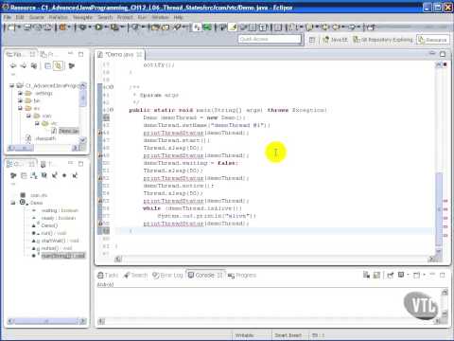Screen dimensions: 454x341
Task: Open the Window menu
Action: pyautogui.click(x=160, y=17)
